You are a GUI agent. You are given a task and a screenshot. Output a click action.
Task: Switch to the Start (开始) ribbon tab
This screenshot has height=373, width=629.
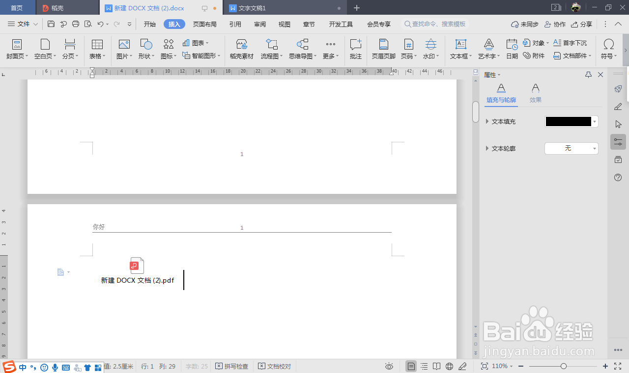tap(150, 24)
